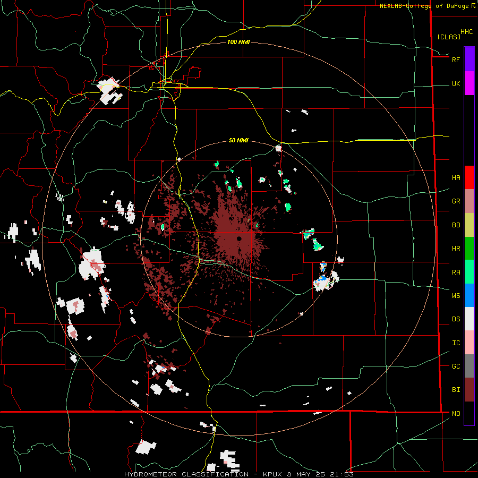Click the ND legend label
Viewport: 478px width, 478px height.
point(456,414)
